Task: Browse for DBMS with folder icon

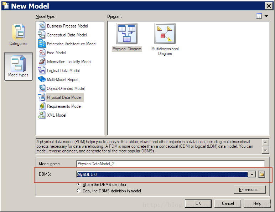Action: click(x=261, y=175)
